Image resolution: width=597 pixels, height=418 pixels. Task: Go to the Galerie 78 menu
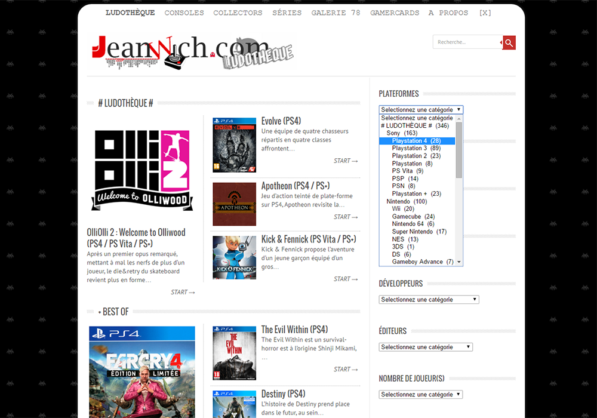tap(336, 13)
